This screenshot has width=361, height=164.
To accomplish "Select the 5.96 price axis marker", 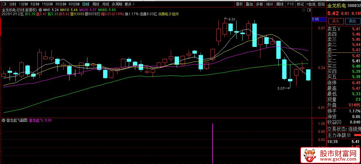I will point(319,19).
